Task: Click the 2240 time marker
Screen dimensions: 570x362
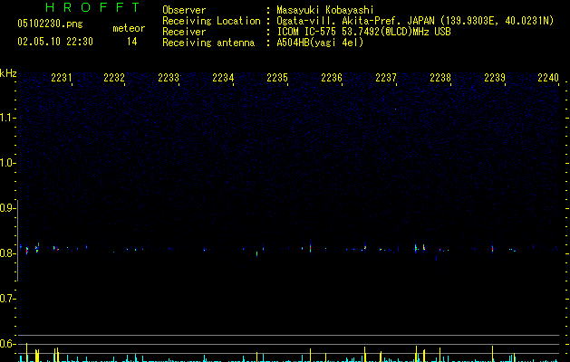Action: tap(548, 78)
